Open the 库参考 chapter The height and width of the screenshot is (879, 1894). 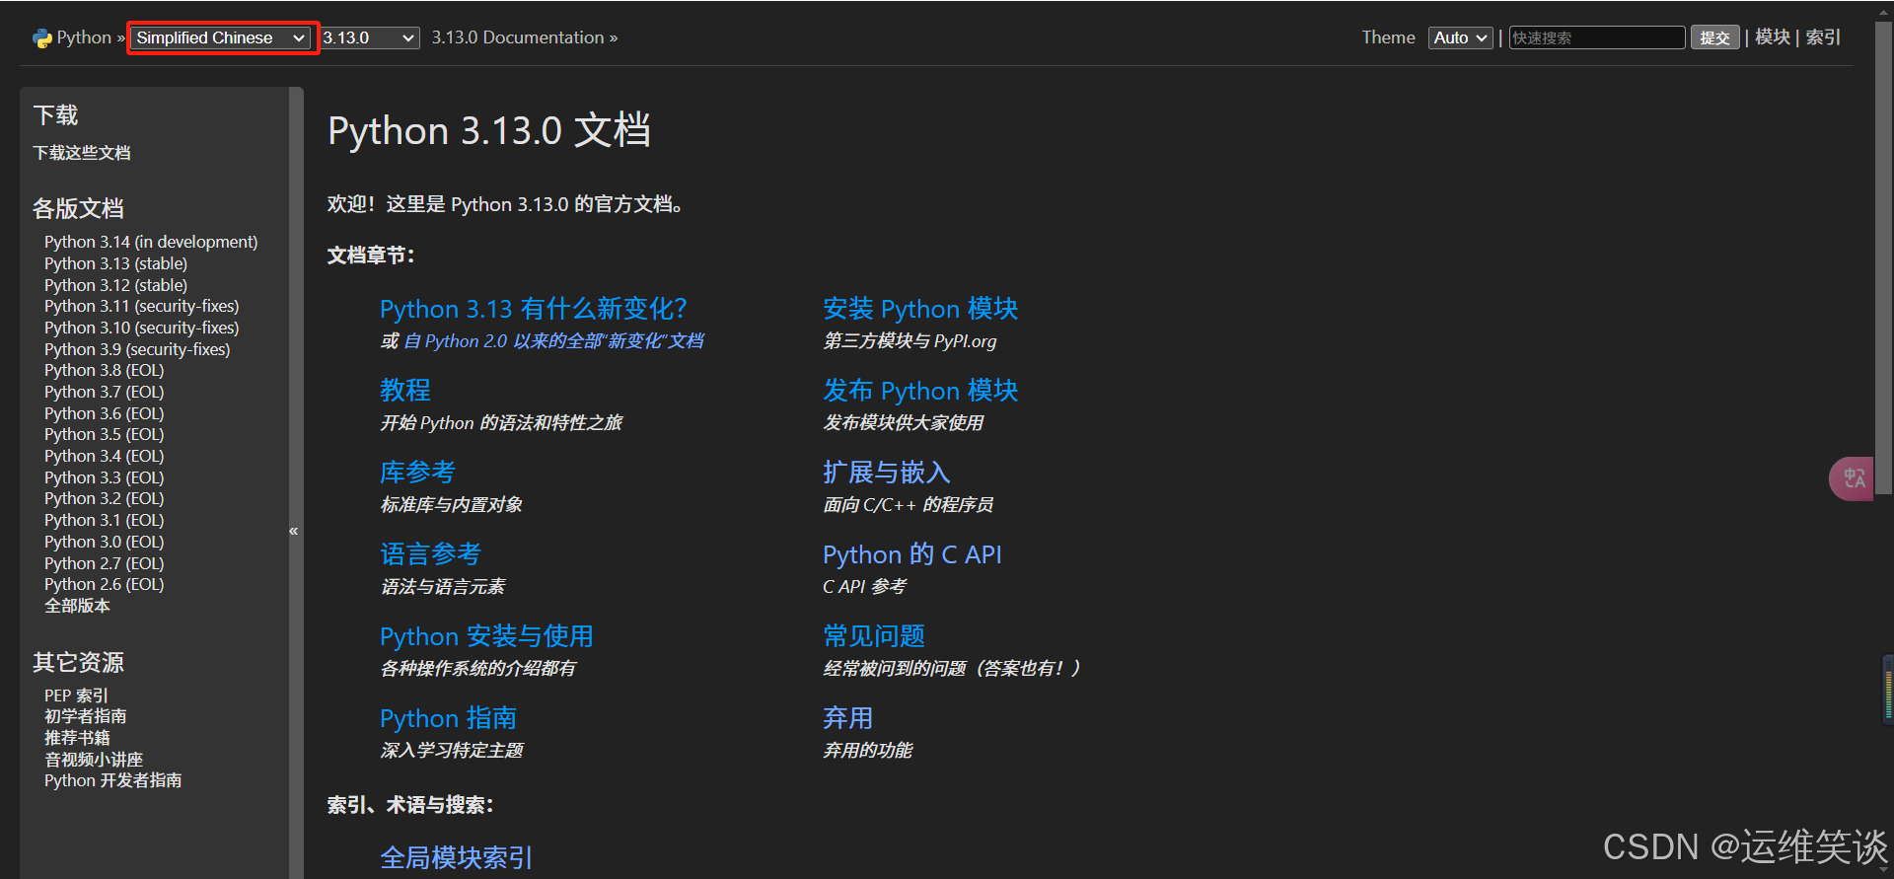click(x=418, y=473)
